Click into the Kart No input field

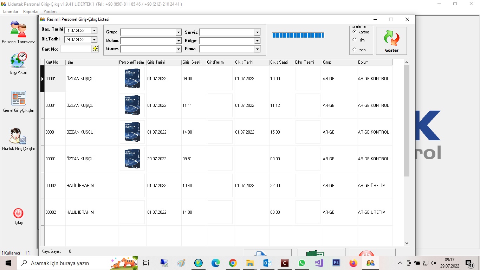[75, 49]
